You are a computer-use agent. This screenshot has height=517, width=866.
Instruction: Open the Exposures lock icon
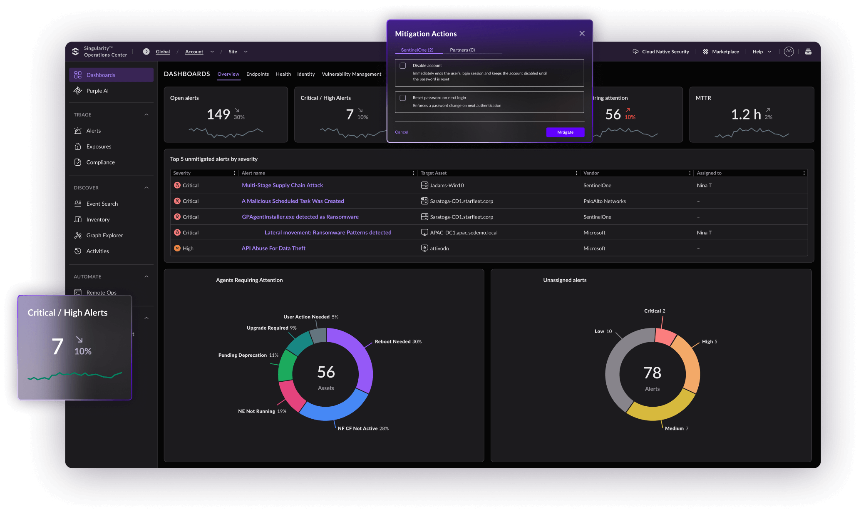(x=78, y=147)
